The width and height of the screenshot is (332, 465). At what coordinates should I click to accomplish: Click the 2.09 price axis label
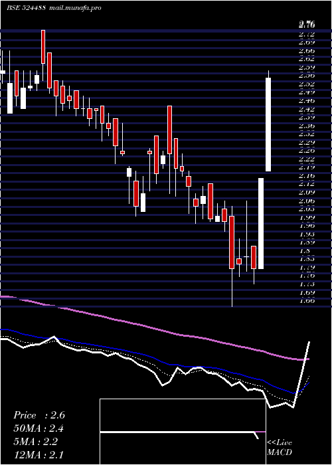coord(307,193)
